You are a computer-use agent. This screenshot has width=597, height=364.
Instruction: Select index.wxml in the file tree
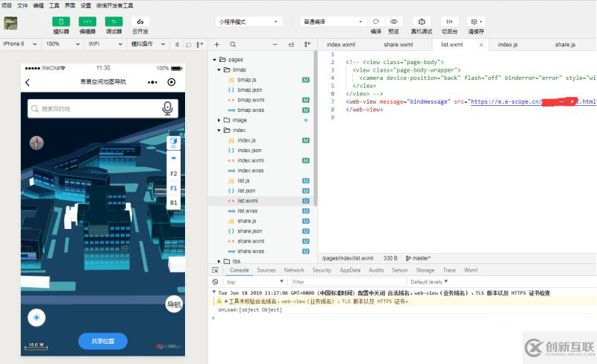(251, 160)
